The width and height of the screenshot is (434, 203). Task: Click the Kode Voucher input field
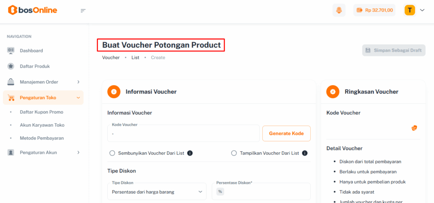(183, 133)
